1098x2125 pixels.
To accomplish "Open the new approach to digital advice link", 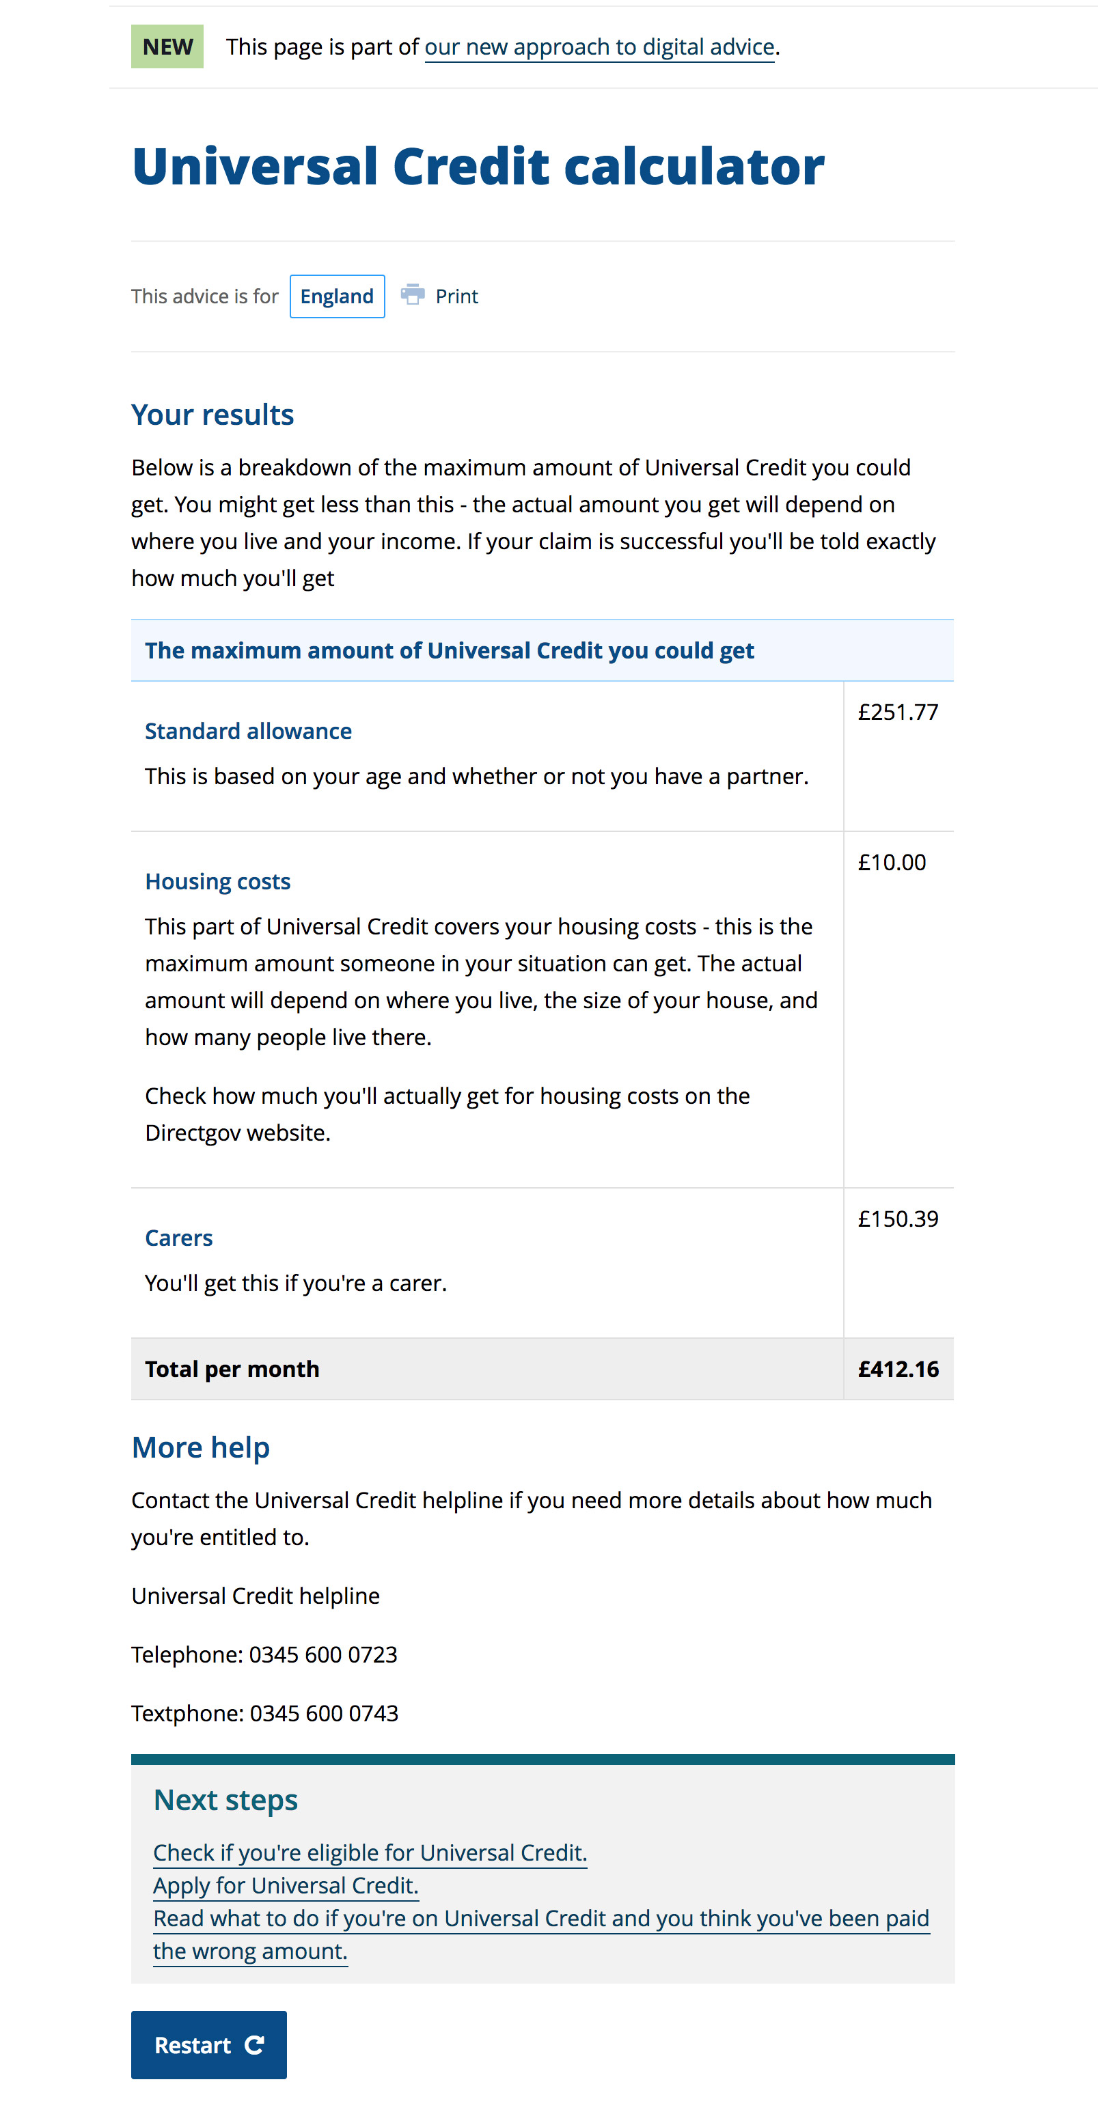I will click(x=599, y=47).
